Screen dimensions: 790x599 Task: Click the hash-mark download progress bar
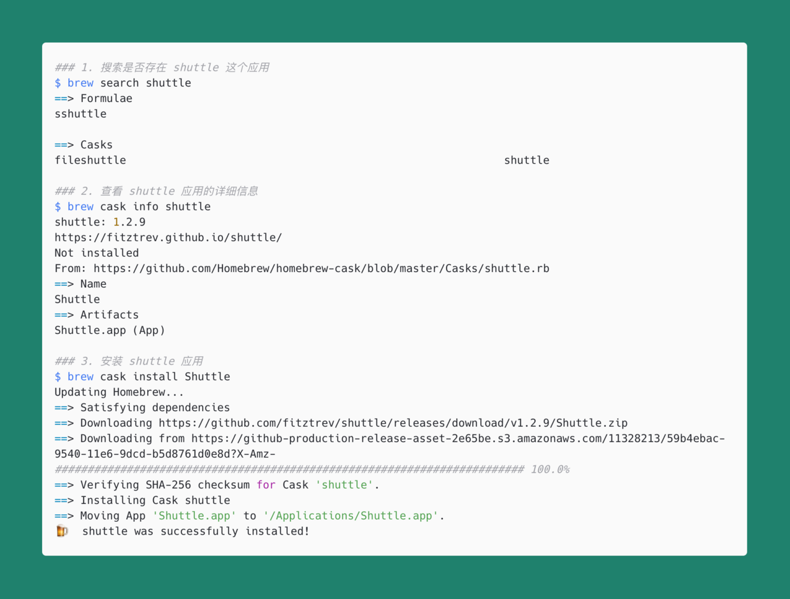pos(289,470)
